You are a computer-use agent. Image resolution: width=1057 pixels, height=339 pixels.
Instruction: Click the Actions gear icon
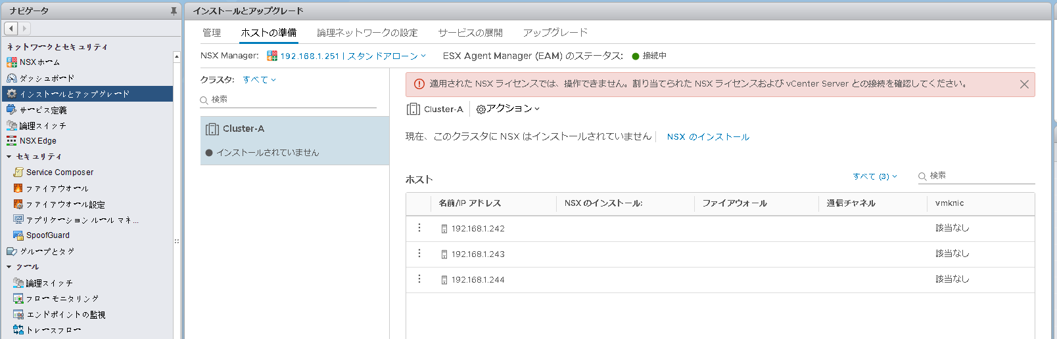(481, 110)
